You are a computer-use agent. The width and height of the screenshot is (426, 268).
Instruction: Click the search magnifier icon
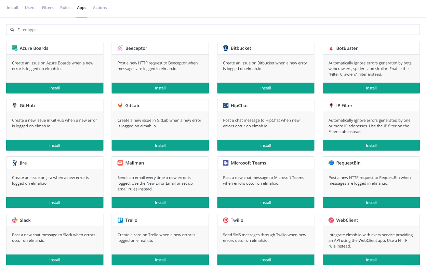[x=13, y=30]
